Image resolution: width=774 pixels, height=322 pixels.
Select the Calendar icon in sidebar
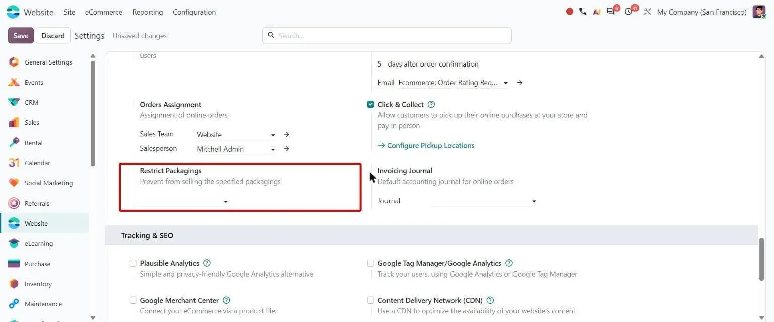pos(14,163)
